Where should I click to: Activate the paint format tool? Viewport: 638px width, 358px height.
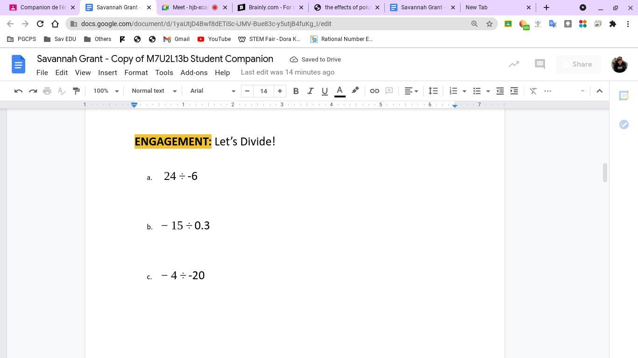coord(76,91)
